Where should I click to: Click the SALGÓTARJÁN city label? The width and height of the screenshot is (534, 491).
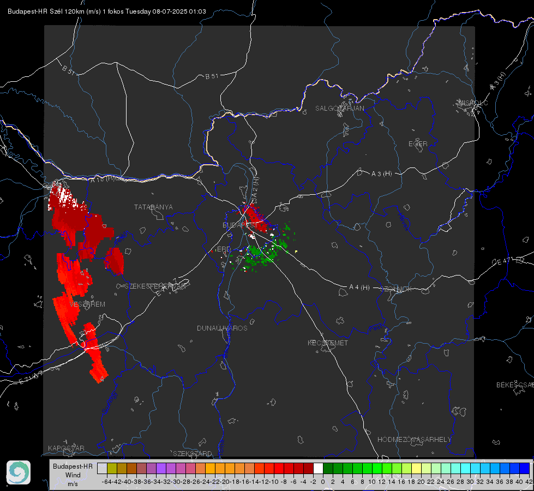[339, 109]
